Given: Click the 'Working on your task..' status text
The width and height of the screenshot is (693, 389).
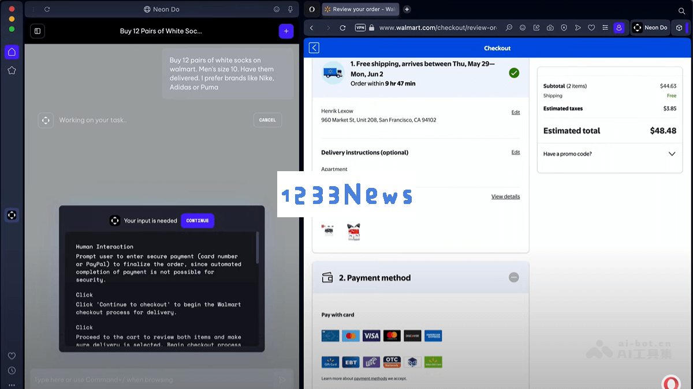Looking at the screenshot, I should click(x=93, y=120).
